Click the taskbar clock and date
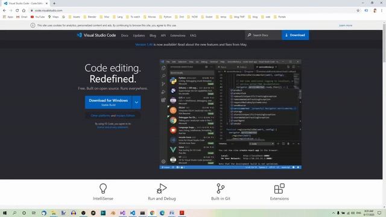 pyautogui.click(x=369, y=213)
